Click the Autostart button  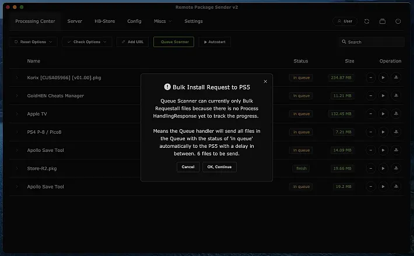click(215, 42)
